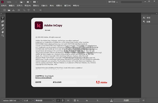Open the 12 点 font size dropdown
This screenshot has width=158, height=103.
point(33,100)
